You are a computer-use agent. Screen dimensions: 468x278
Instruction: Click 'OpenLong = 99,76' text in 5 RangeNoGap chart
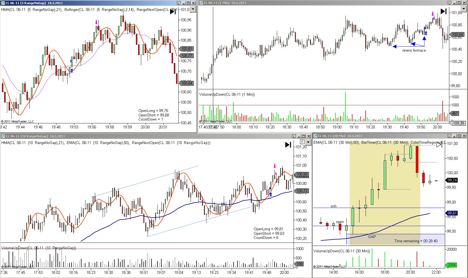tap(153, 111)
